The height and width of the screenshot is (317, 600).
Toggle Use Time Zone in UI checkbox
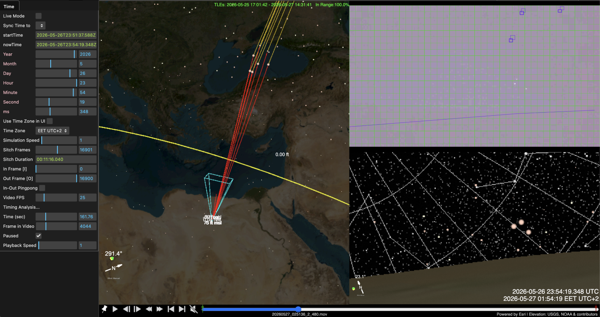[50, 121]
